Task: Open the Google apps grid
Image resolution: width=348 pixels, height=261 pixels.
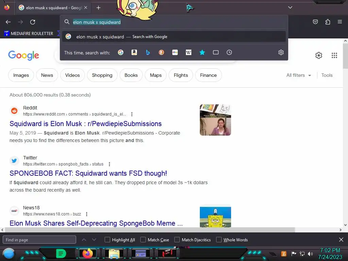Action: pos(334,55)
